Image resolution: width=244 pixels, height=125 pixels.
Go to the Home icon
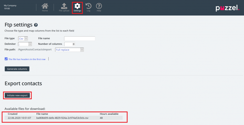point(45,7)
